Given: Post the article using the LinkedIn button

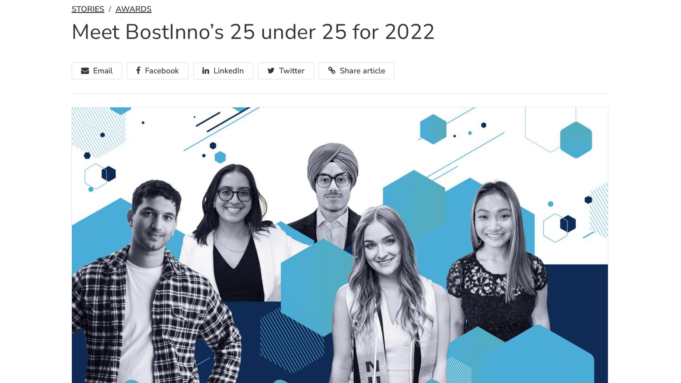Looking at the screenshot, I should pos(223,71).
